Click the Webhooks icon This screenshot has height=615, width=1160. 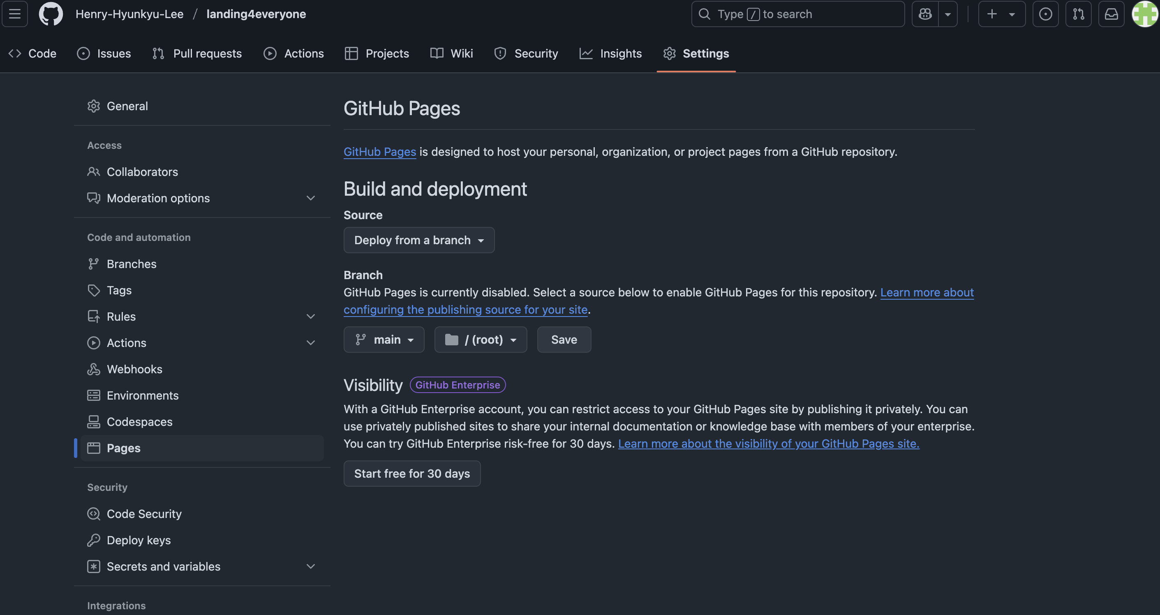pos(94,369)
